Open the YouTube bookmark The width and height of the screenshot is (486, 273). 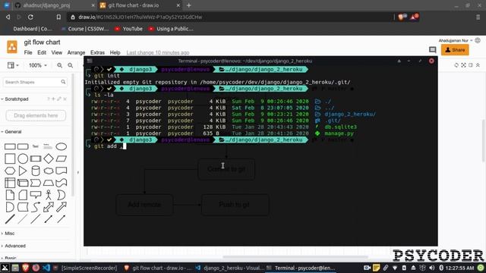click(x=128, y=29)
